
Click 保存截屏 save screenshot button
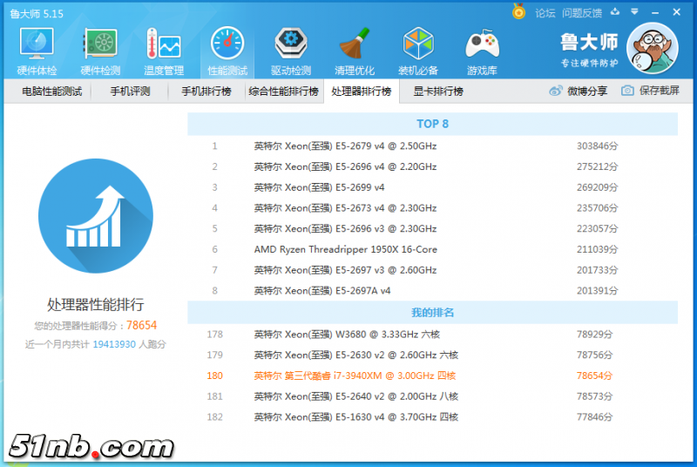coord(650,91)
